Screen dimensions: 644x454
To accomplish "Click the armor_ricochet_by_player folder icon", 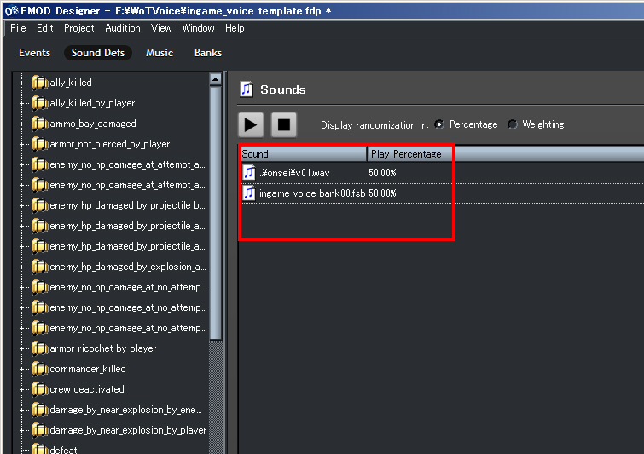I will point(40,348).
